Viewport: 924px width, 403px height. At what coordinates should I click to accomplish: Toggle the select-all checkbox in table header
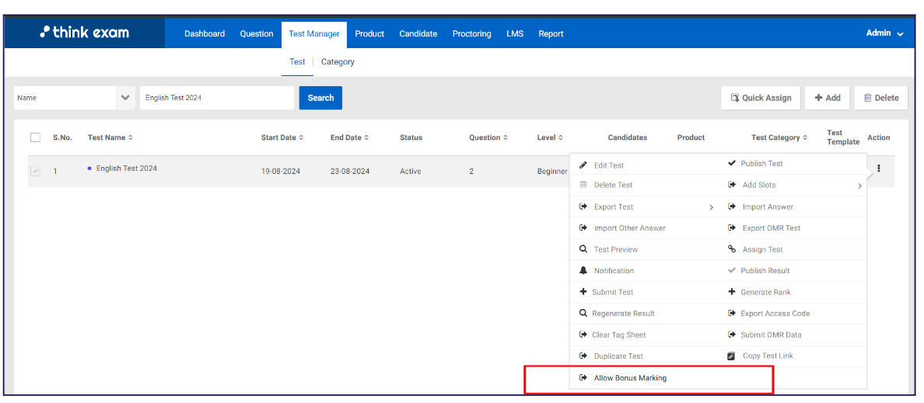point(35,137)
